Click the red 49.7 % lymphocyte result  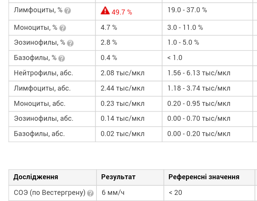[x=122, y=12]
